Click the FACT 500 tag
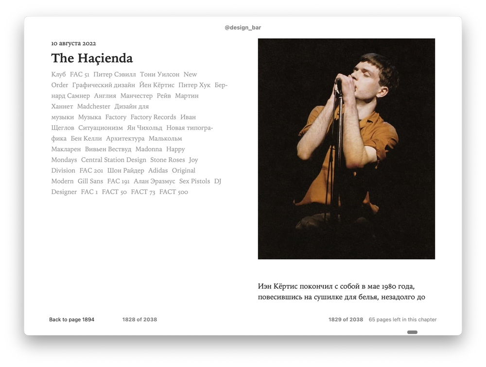 (174, 192)
